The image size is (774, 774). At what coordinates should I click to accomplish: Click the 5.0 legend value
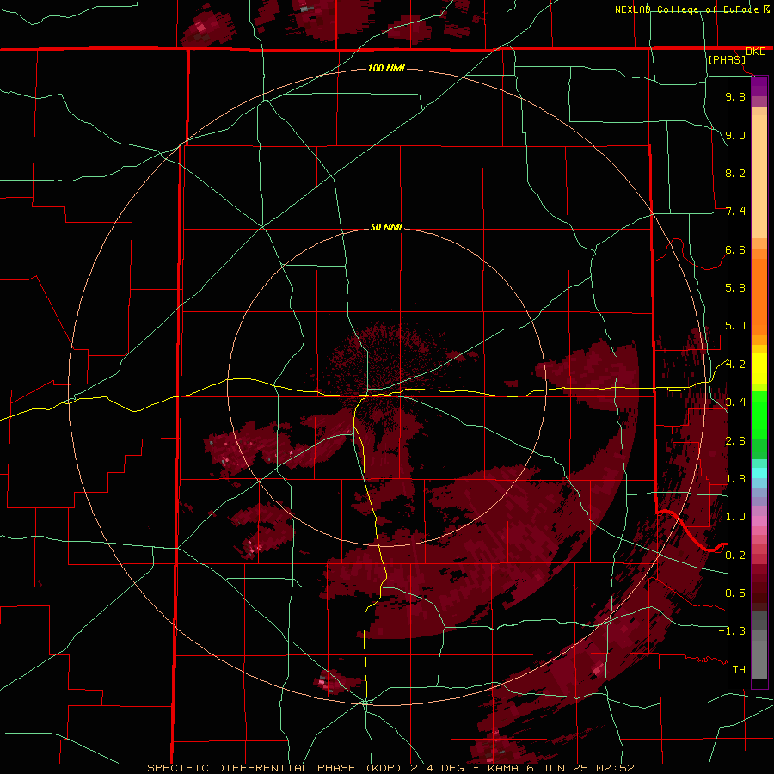pyautogui.click(x=735, y=326)
